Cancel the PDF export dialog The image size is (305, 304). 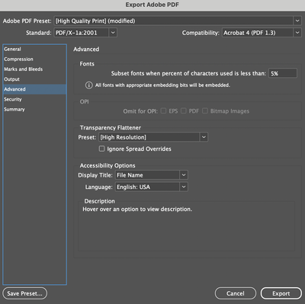click(x=236, y=293)
